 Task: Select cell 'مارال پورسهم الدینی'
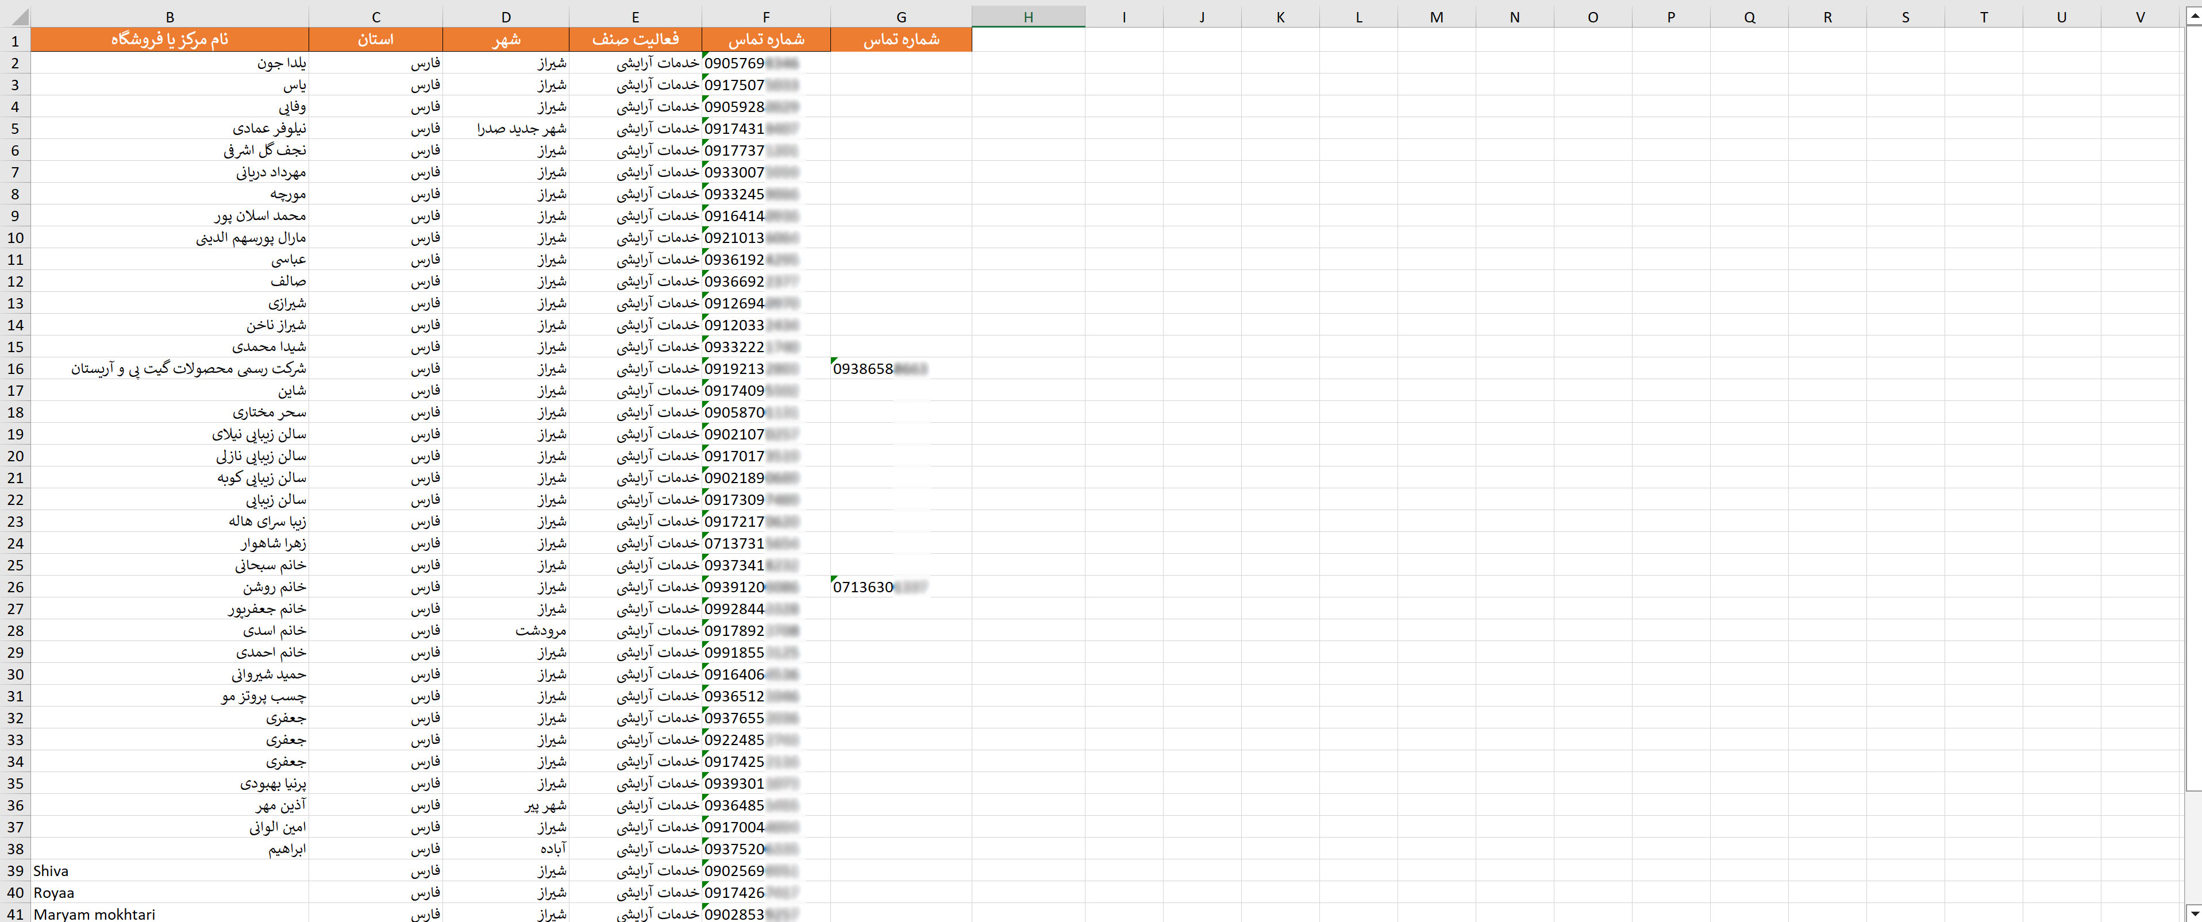[x=170, y=238]
